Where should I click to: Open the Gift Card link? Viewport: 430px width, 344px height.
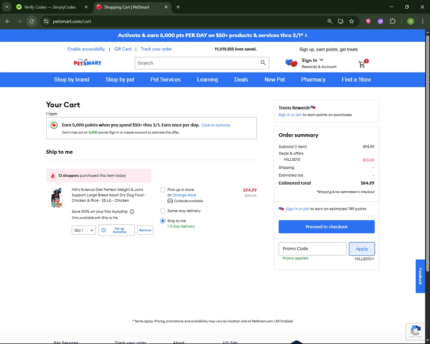123,49
